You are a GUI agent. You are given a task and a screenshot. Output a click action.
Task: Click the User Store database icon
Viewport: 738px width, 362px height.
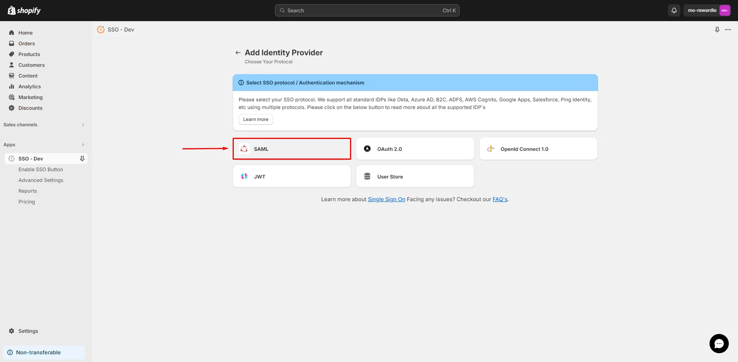pyautogui.click(x=367, y=176)
